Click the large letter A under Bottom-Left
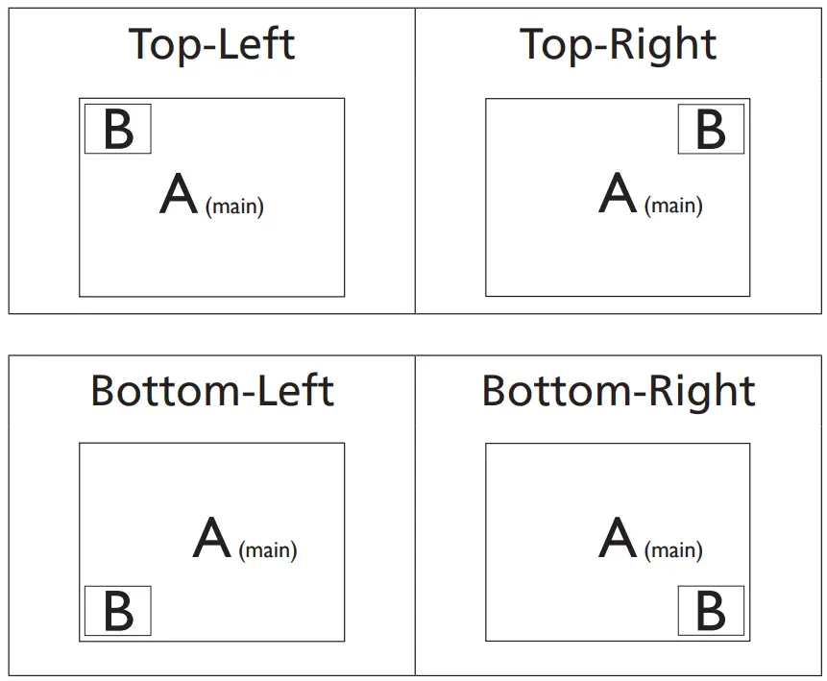The height and width of the screenshot is (681, 827). 212,539
